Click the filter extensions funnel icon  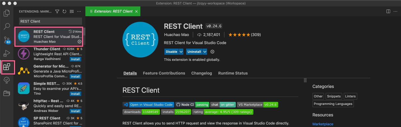point(57,11)
